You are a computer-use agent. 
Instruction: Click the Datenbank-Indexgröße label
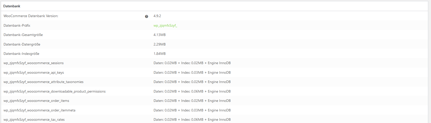[x=21, y=54]
